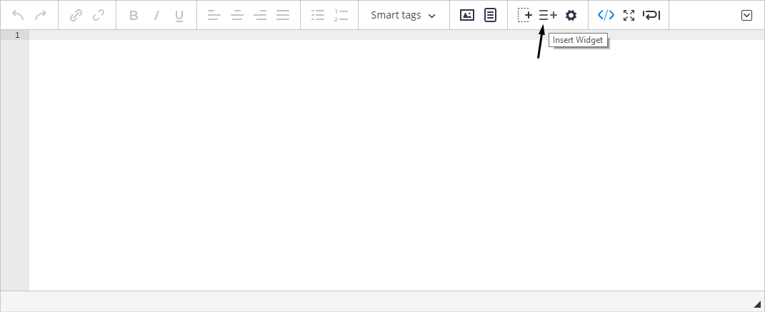Place cursor in line 1 of editor
Viewport: 765px width, 312px height.
(x=396, y=35)
